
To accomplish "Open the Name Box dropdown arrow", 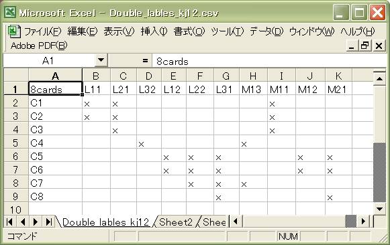I will point(101,60).
